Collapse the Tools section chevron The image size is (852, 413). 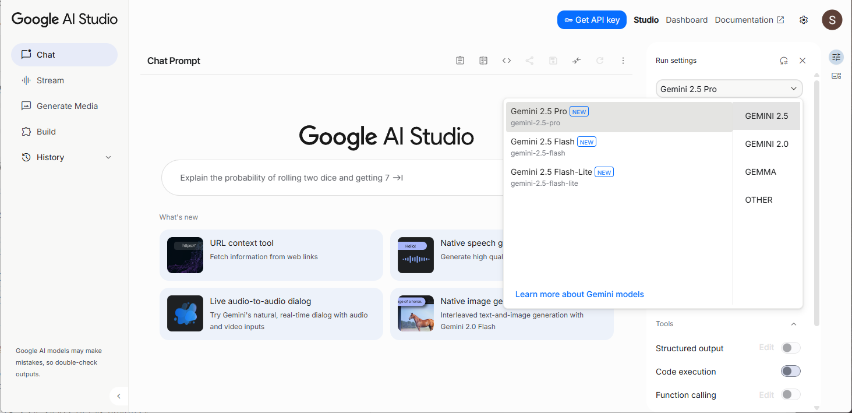(x=793, y=324)
